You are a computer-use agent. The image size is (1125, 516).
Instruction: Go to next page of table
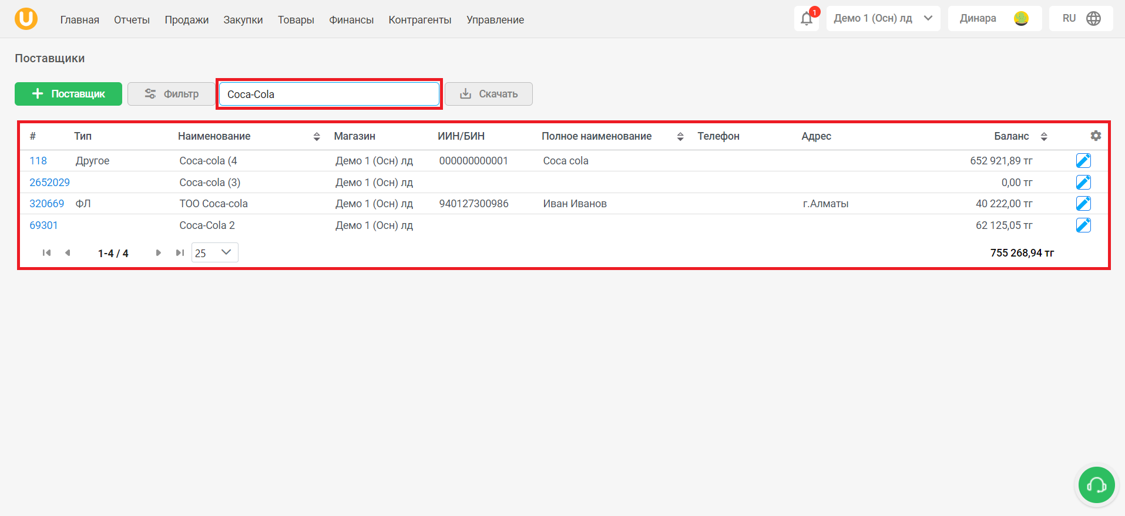coord(158,253)
